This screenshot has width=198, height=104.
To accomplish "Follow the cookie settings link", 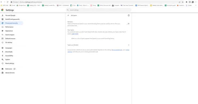I will 127,50.
